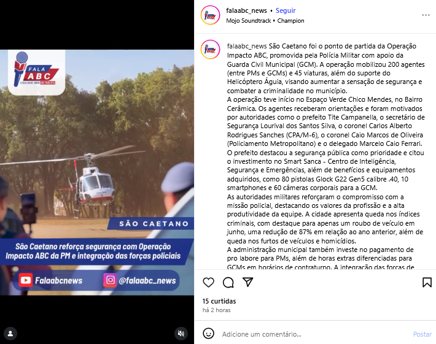This screenshot has height=344, width=436.
Task: Open comments with speech bubble icon
Action: 228,283
